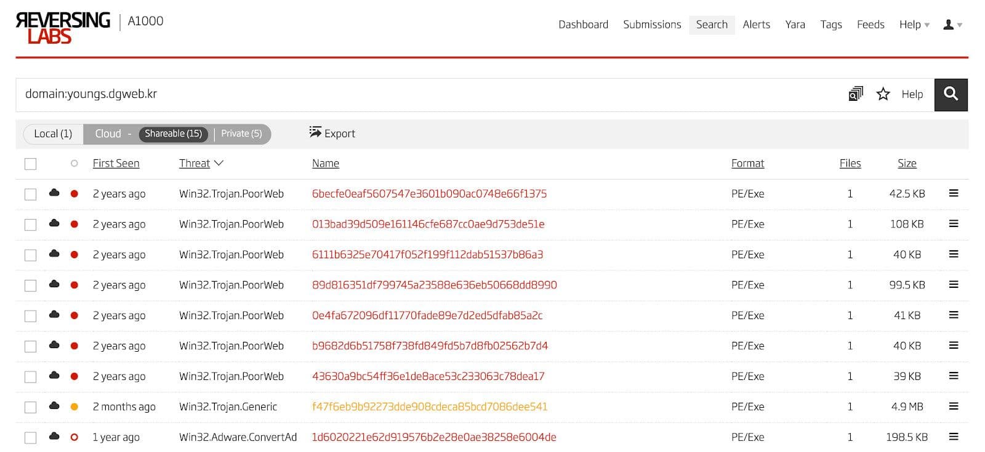Open the multi-search icon beside the star
The width and height of the screenshot is (985, 452).
click(x=856, y=93)
